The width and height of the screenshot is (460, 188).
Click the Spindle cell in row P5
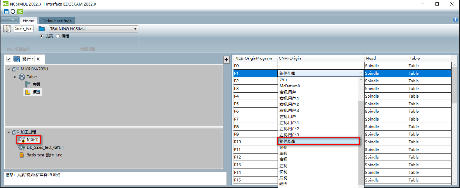[386, 104]
